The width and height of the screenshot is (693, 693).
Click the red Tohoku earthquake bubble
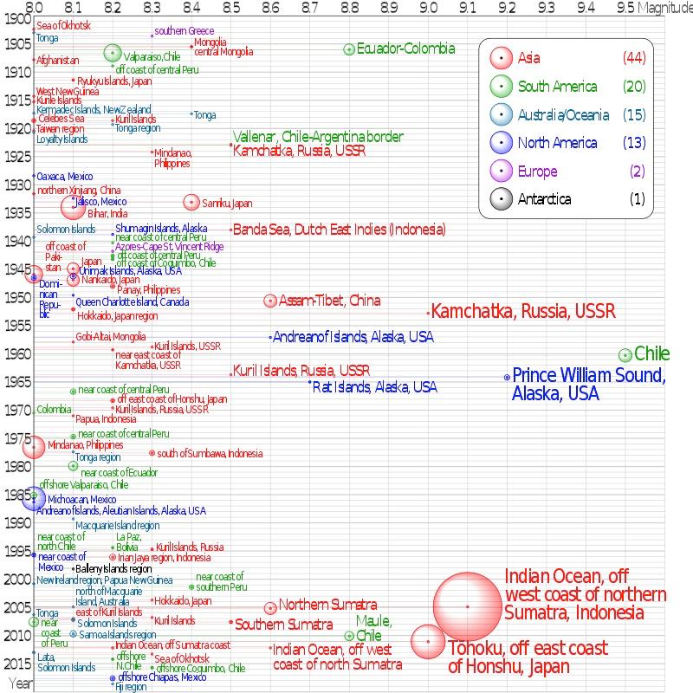[428, 641]
